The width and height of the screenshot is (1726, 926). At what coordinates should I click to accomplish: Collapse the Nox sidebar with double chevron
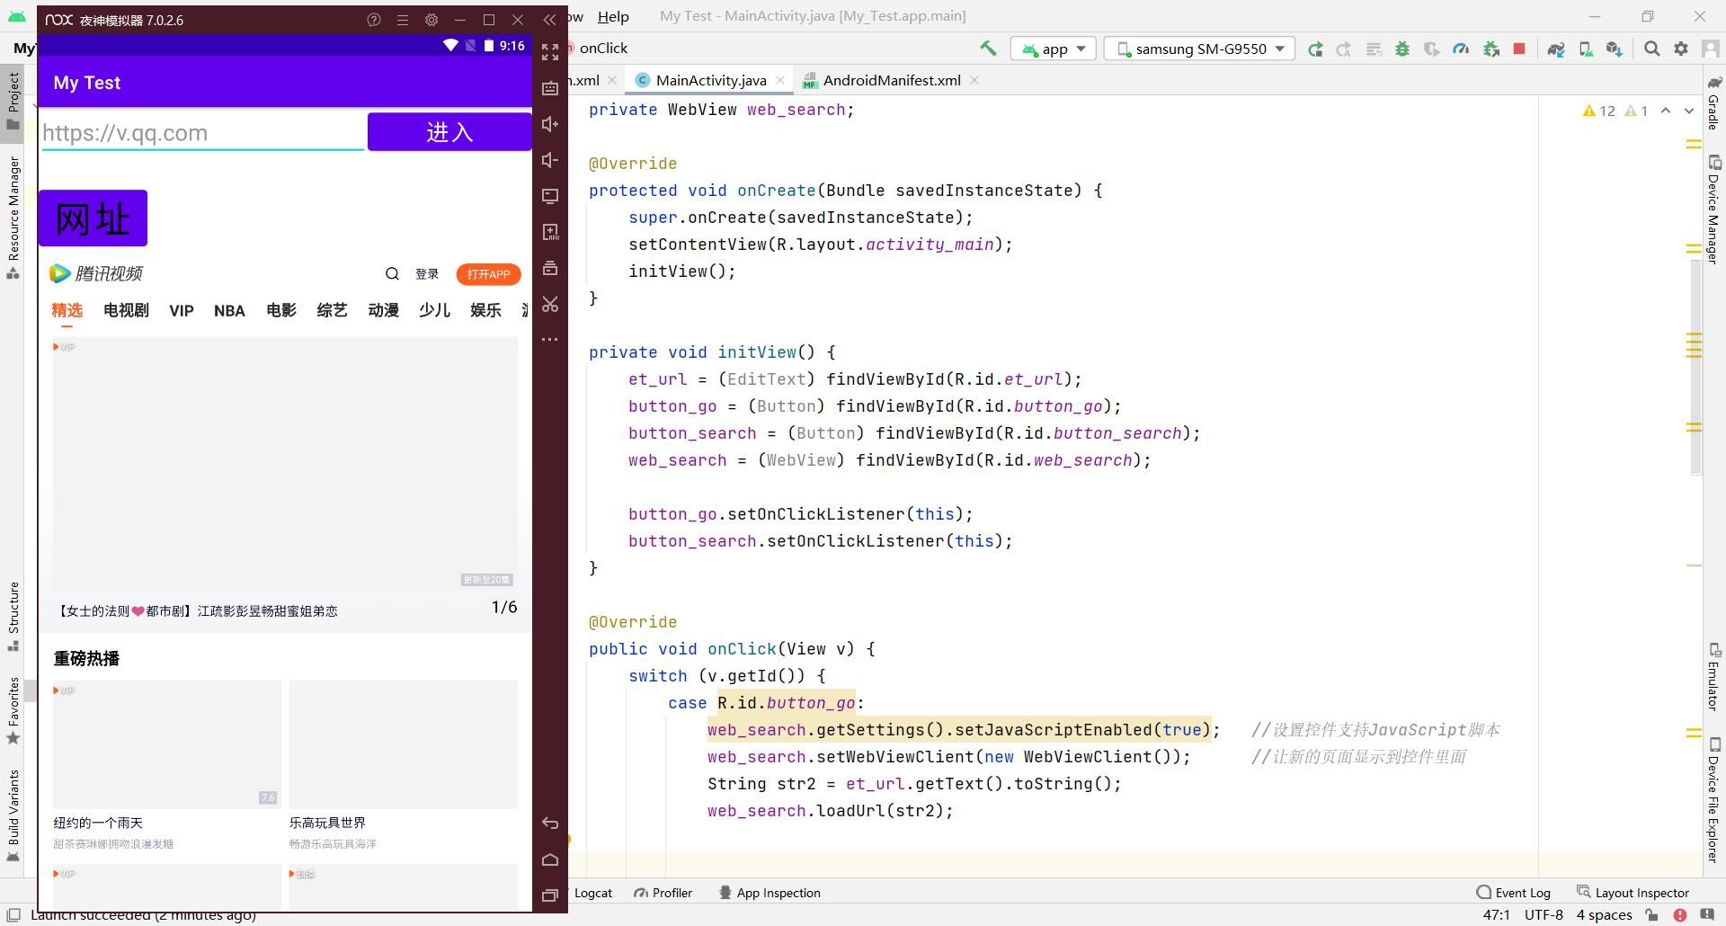coord(549,20)
